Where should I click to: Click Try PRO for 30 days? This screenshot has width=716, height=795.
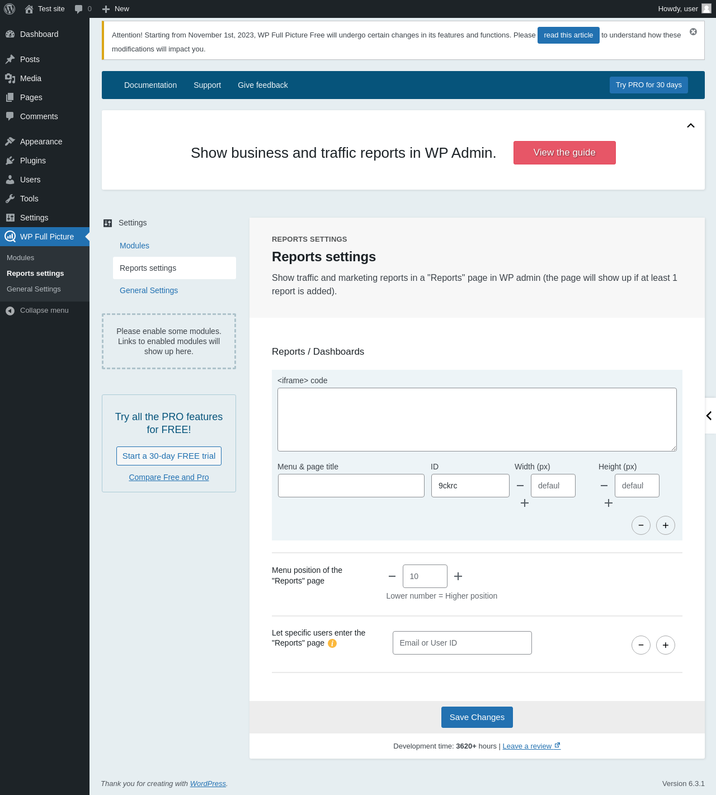(649, 85)
